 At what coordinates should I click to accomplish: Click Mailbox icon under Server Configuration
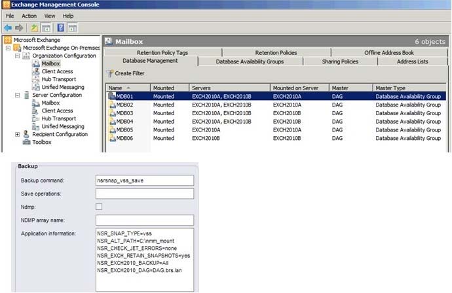click(x=36, y=103)
